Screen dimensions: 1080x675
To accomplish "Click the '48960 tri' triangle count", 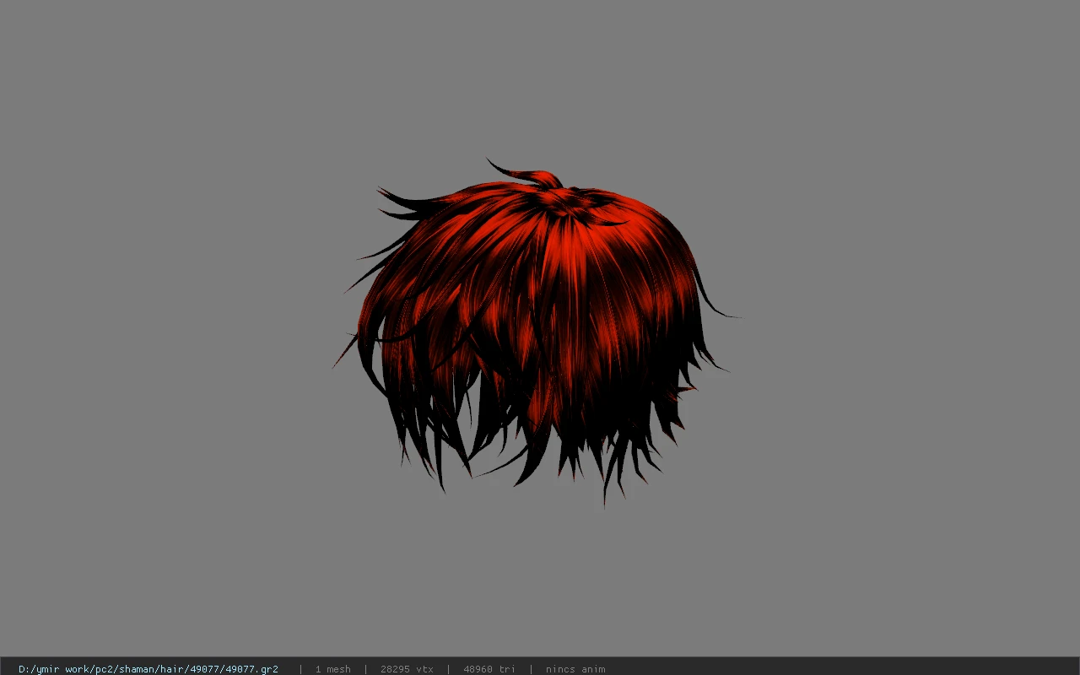I will click(x=489, y=669).
